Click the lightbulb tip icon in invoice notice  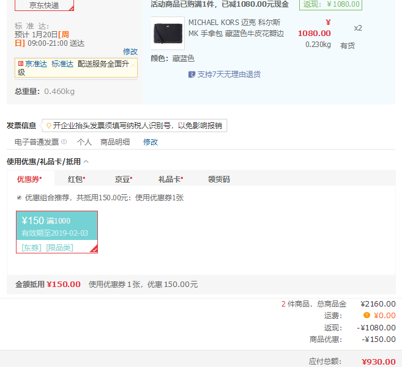[48, 126]
